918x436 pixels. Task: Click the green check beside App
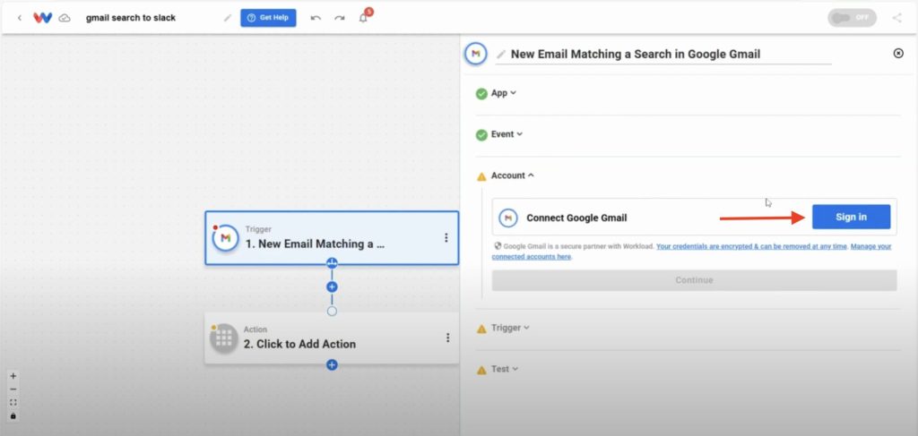click(481, 93)
